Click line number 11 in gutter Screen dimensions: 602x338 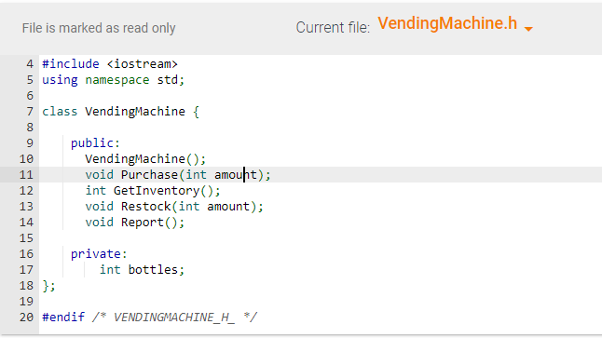click(x=26, y=175)
